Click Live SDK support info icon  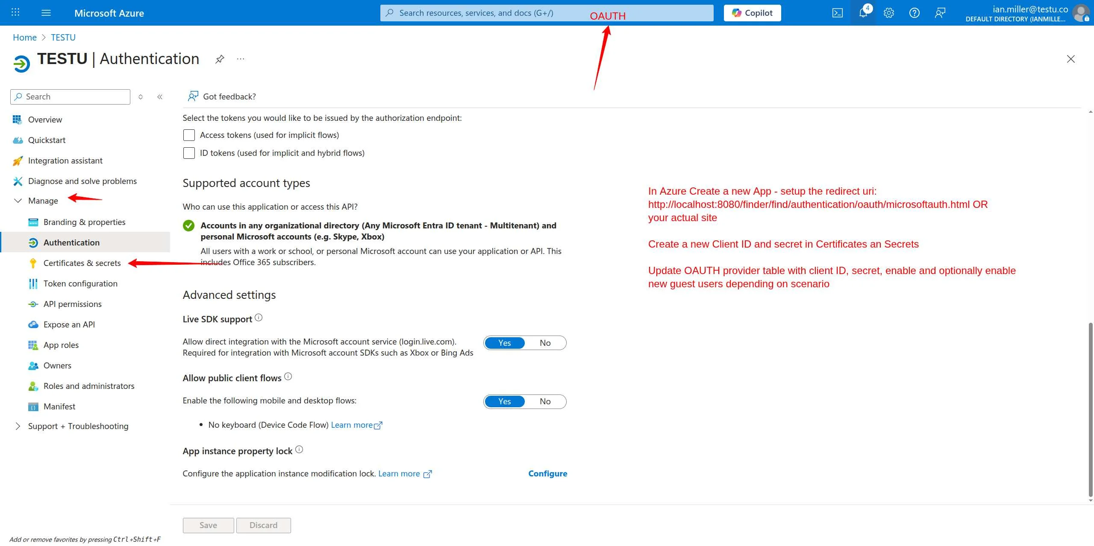(x=259, y=318)
